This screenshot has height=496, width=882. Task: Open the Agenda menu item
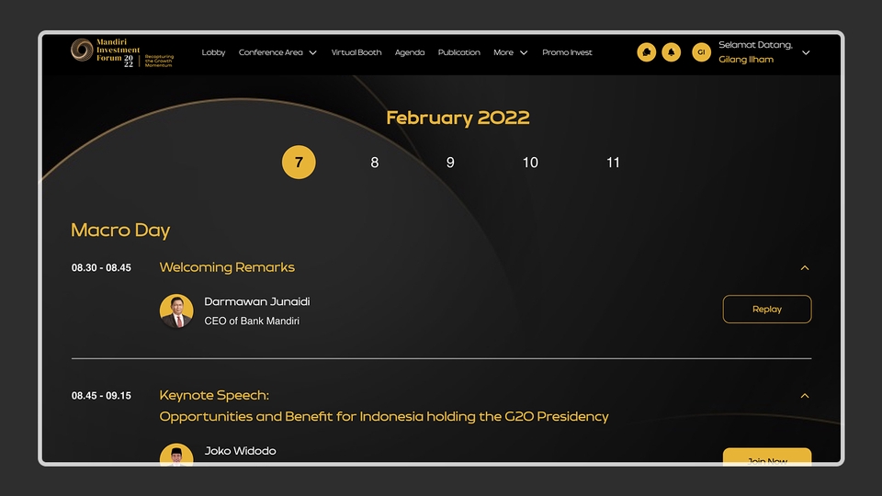[410, 52]
